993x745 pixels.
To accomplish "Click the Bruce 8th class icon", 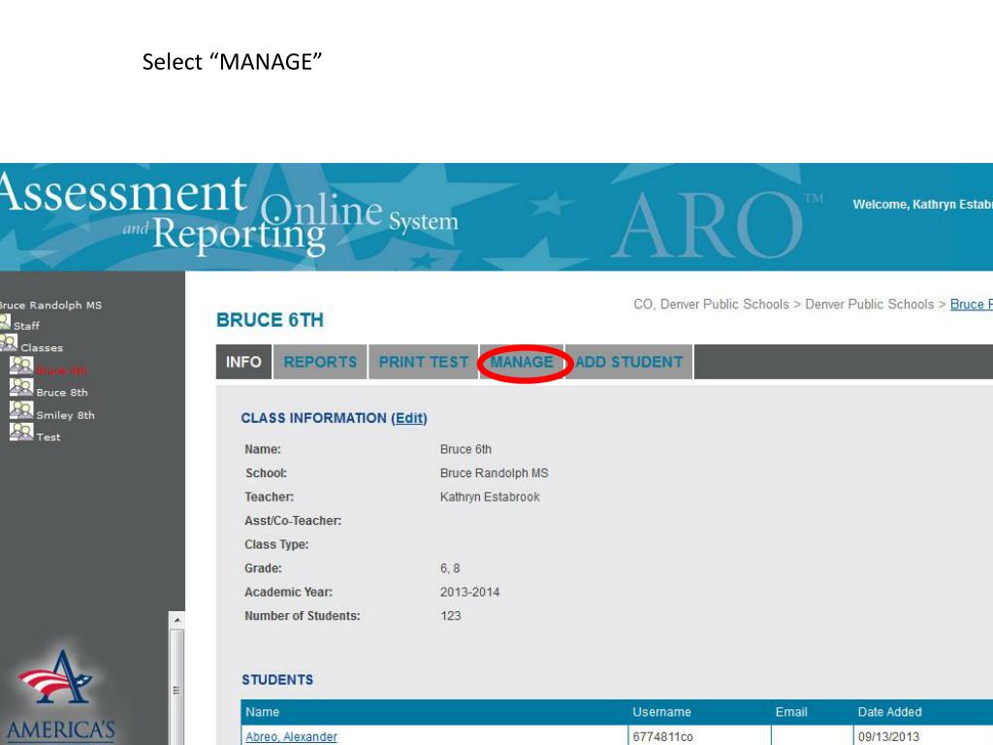I will coord(21,387).
